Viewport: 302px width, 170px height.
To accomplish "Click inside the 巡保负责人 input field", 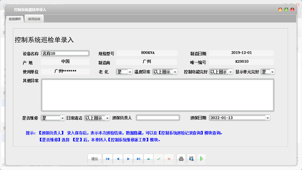I will click(158, 118).
